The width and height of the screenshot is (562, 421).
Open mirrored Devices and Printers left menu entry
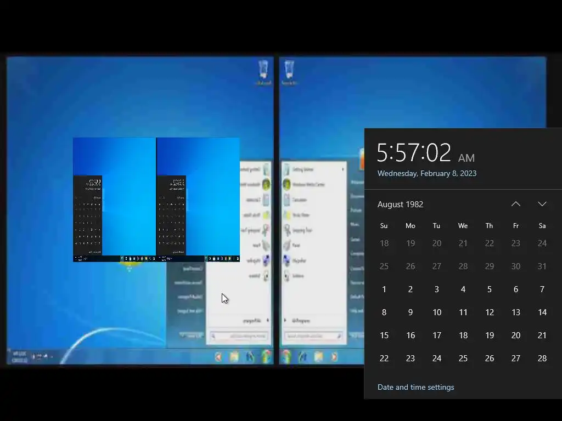point(189,283)
